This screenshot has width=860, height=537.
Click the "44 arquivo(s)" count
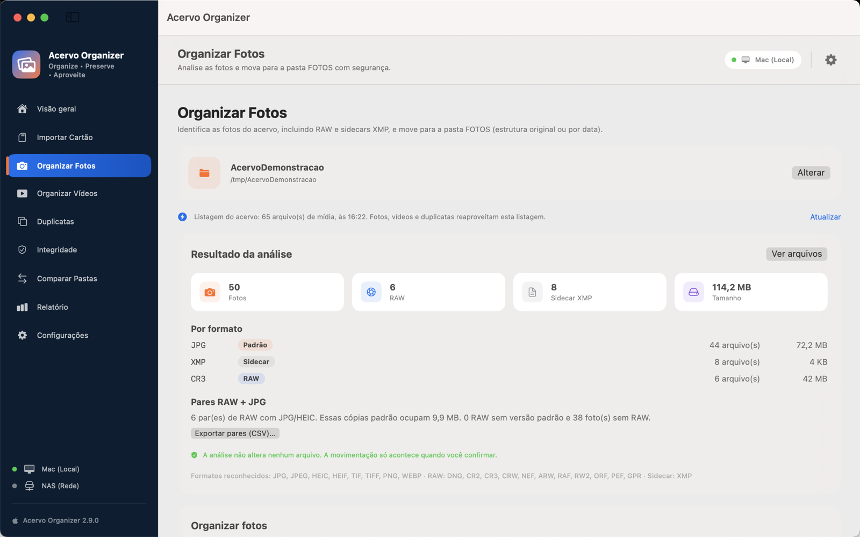coord(734,345)
